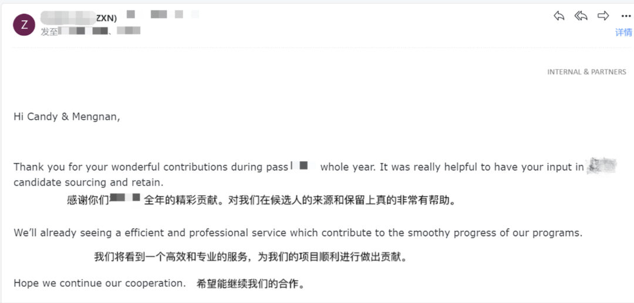
Task: Click the blurred image after have your input in
Action: tap(601, 166)
